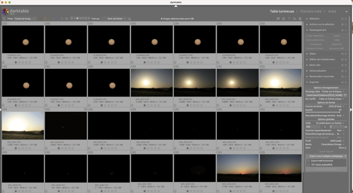Open the Autre views menu
Image resolution: width=353 pixels, height=193 pixels.
pos(332,11)
